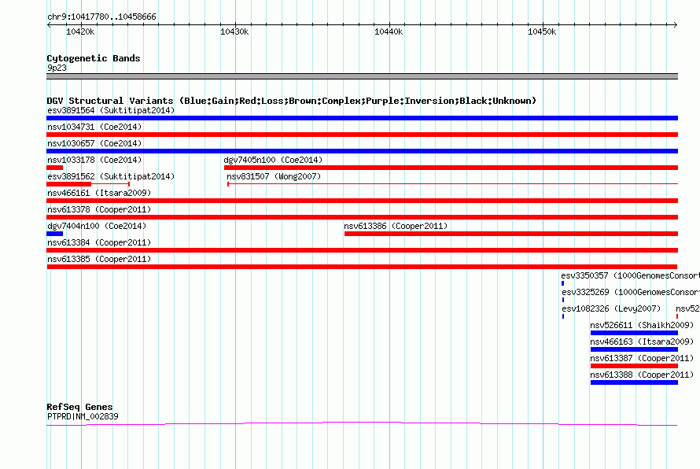700x469 pixels.
Task: Open nsv613386 (Cooper2011) label
Action: click(x=396, y=226)
